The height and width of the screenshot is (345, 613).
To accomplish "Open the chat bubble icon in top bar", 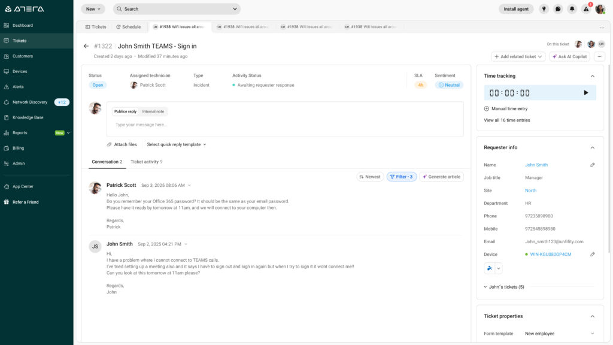I will (558, 9).
